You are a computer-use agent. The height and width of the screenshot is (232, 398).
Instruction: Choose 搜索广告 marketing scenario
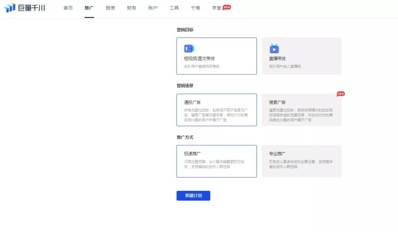301,110
